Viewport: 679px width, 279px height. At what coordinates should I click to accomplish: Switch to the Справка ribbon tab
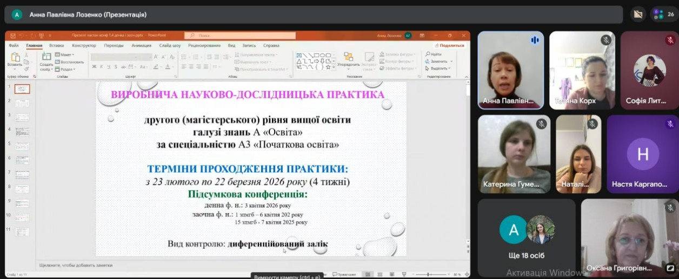coord(271,45)
